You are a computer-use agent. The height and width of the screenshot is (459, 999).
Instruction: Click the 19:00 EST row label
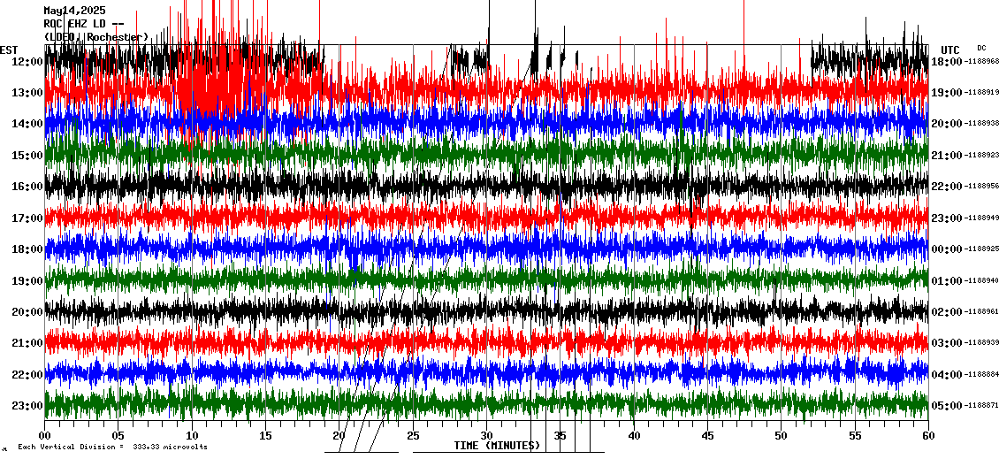pos(28,281)
